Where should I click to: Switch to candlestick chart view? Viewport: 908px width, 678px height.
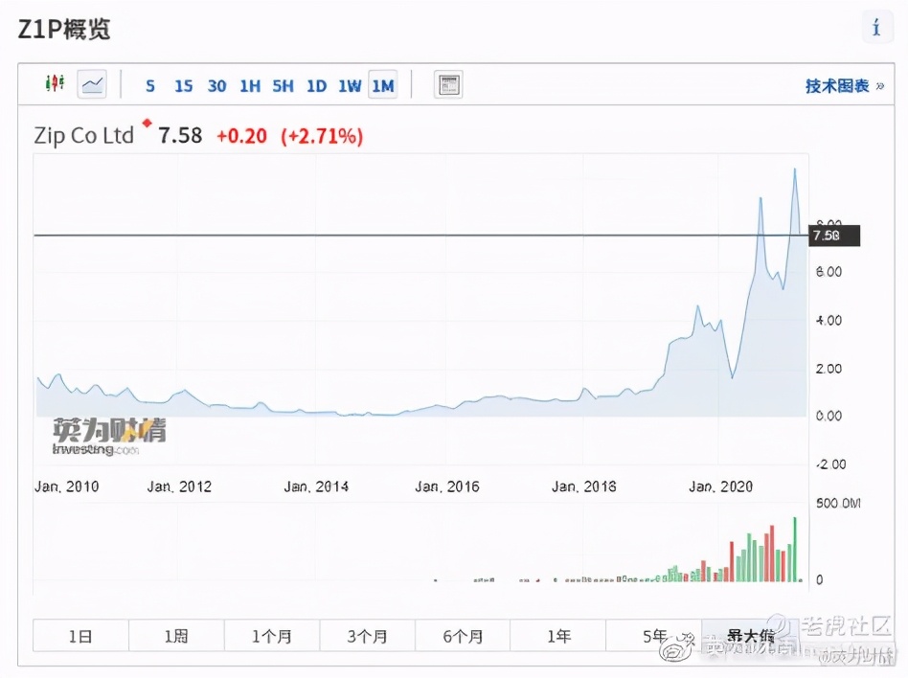click(x=55, y=84)
